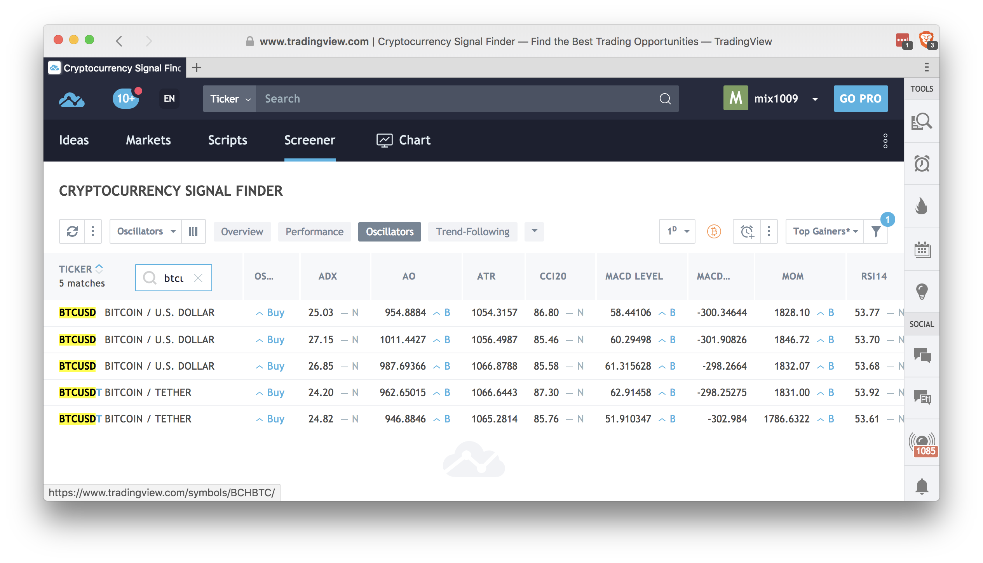
Task: Select the EN language selector
Action: click(x=169, y=99)
